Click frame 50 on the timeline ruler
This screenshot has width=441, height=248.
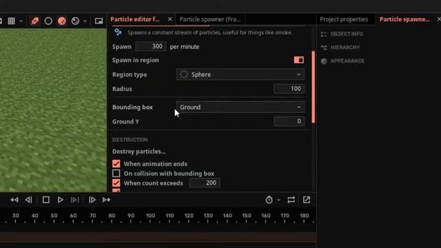pyautogui.click(x=54, y=216)
